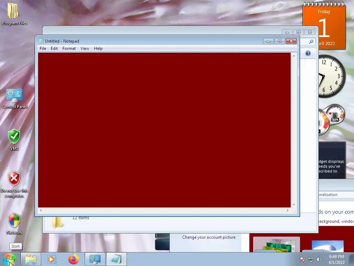Screen dimensions: 354x266
Task: Switch to Notepad taskbar button
Action: [117, 259]
